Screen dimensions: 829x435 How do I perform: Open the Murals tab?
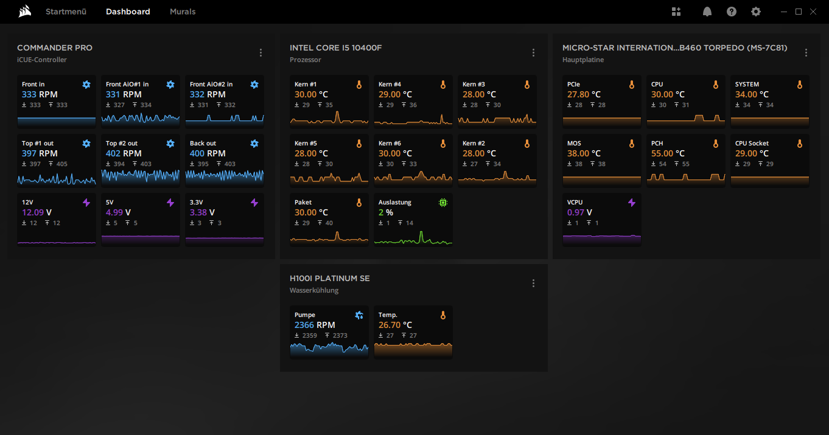pos(183,12)
